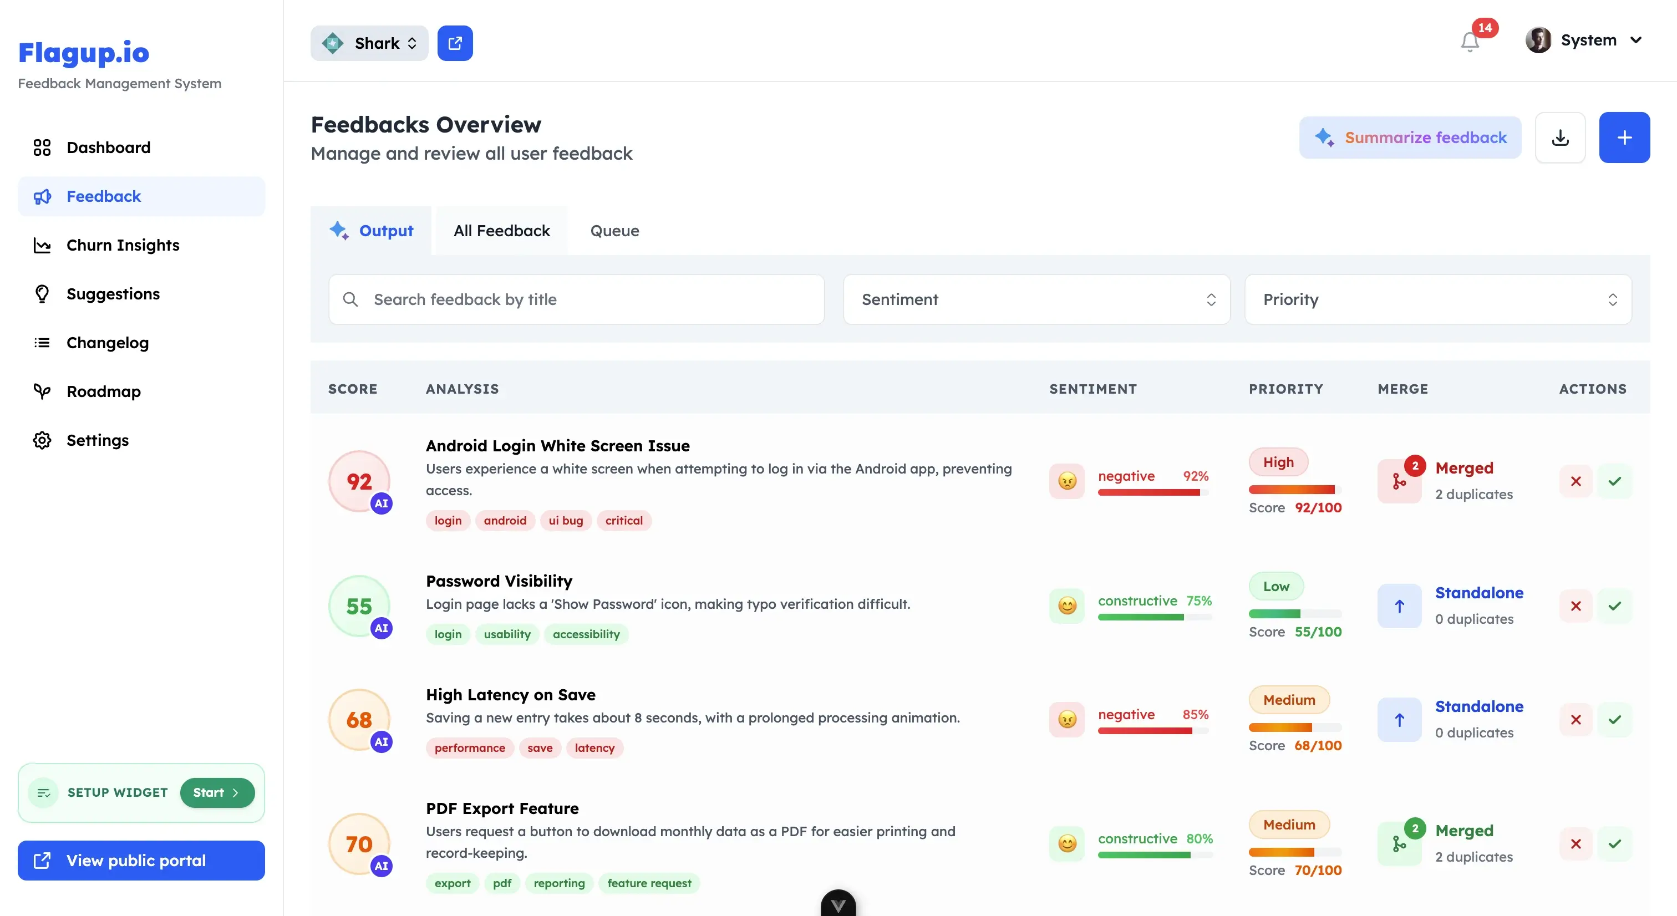Open the Shark project switcher
1677x916 pixels.
(x=369, y=43)
